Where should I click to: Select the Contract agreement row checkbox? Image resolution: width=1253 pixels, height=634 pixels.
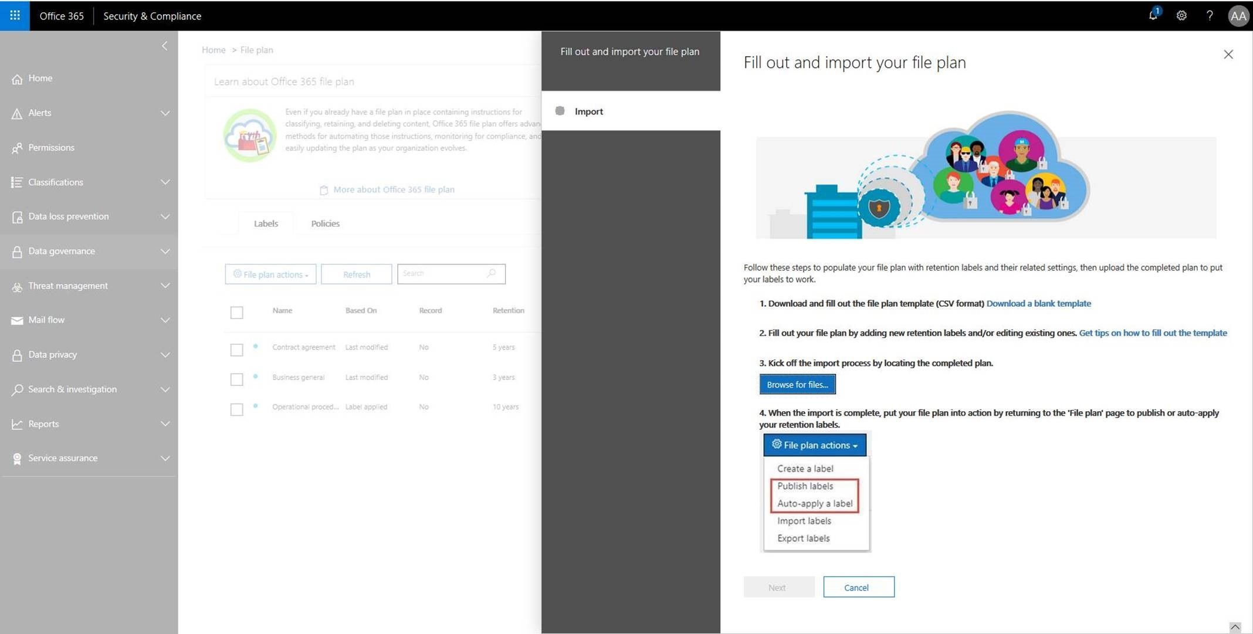point(236,350)
